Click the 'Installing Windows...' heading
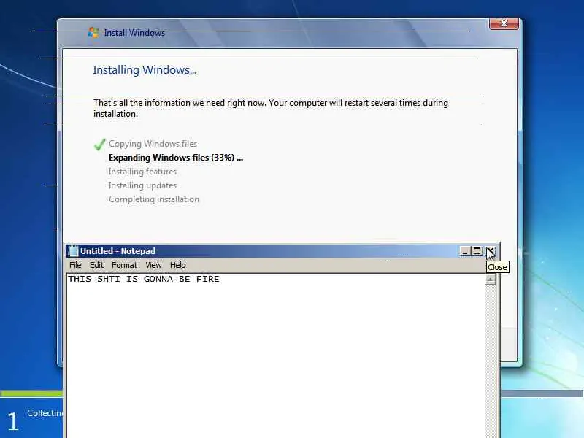The image size is (584, 438). point(145,70)
